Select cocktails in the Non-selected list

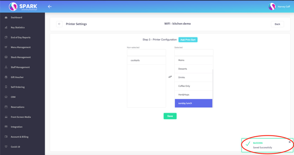click(147, 60)
